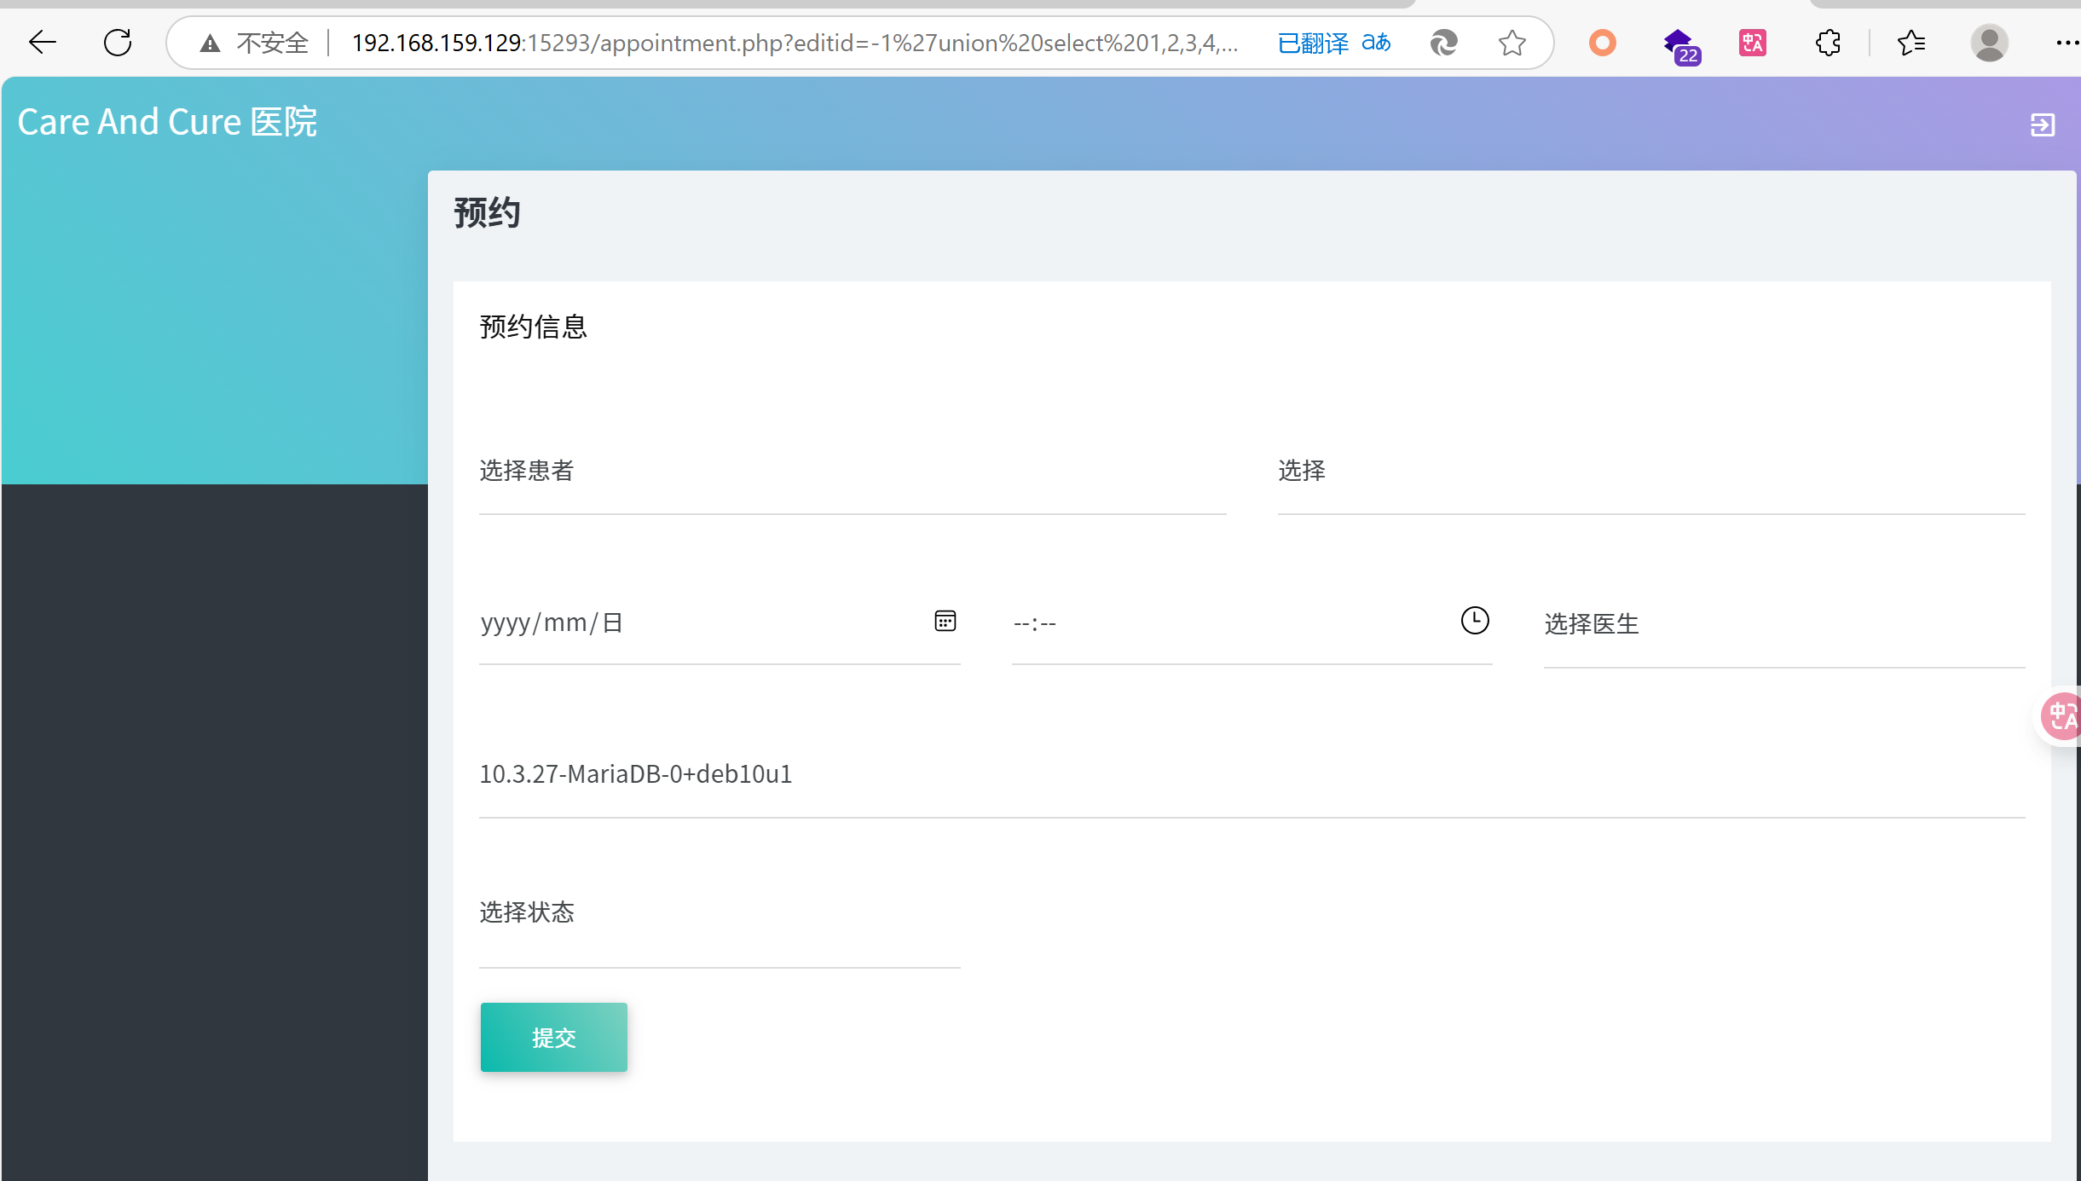Open the browser more options menu
The height and width of the screenshot is (1181, 2081).
click(x=2066, y=43)
